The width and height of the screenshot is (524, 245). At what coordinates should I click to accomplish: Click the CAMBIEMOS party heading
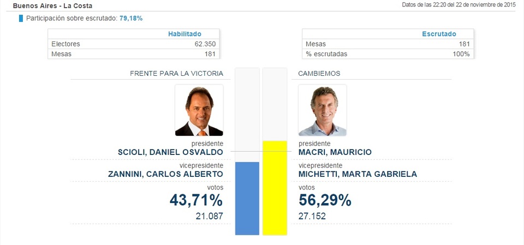(x=319, y=74)
